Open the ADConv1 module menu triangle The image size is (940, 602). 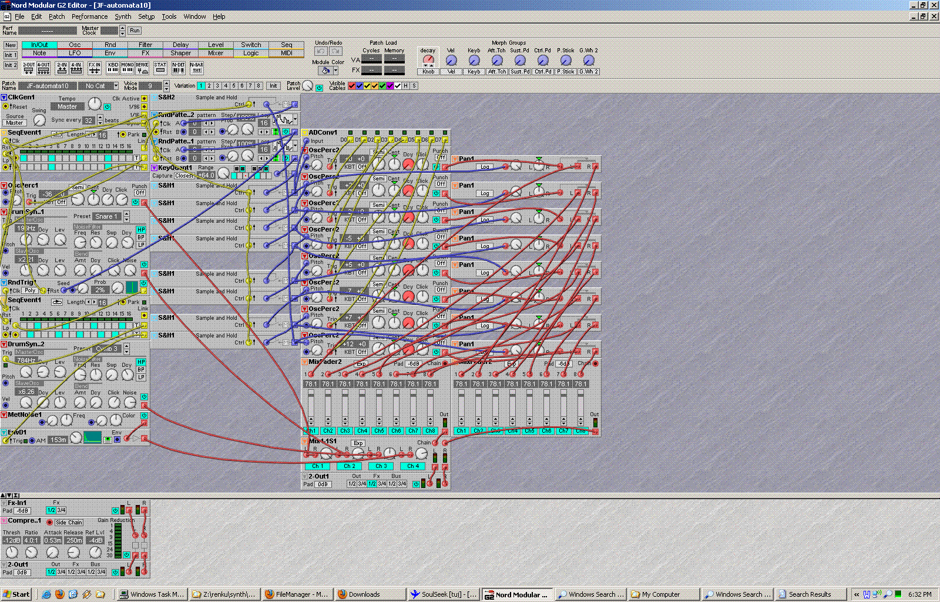(x=305, y=133)
